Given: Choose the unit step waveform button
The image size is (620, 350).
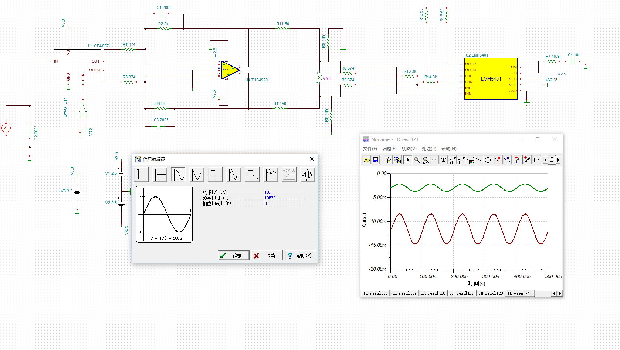Looking at the screenshot, I should pyautogui.click(x=160, y=175).
